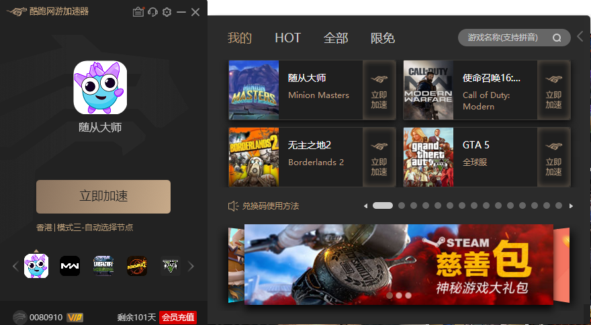Open Minion Masters game thumbnail

(254, 90)
